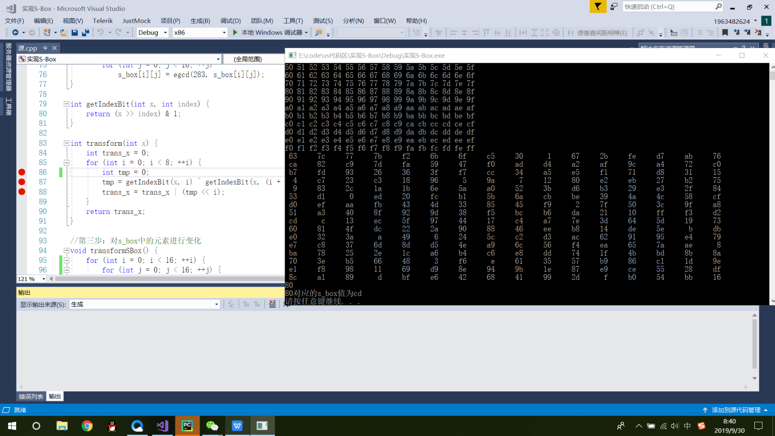This screenshot has height=436, width=775.
Task: Open WeChat from the taskbar
Action: tap(212, 426)
